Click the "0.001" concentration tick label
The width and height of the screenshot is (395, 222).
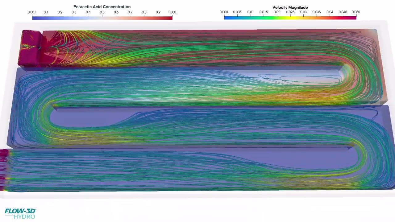pos(32,12)
